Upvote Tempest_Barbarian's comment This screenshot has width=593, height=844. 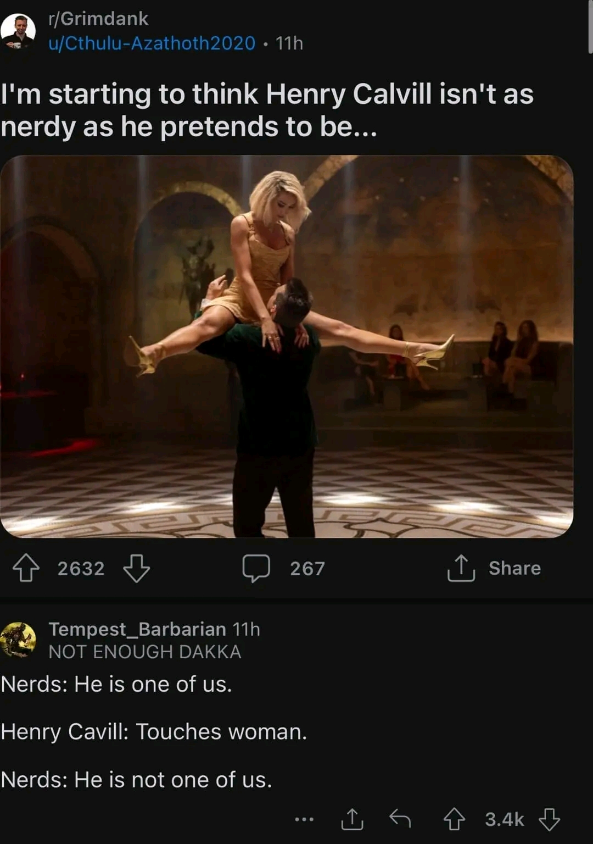[x=454, y=819]
